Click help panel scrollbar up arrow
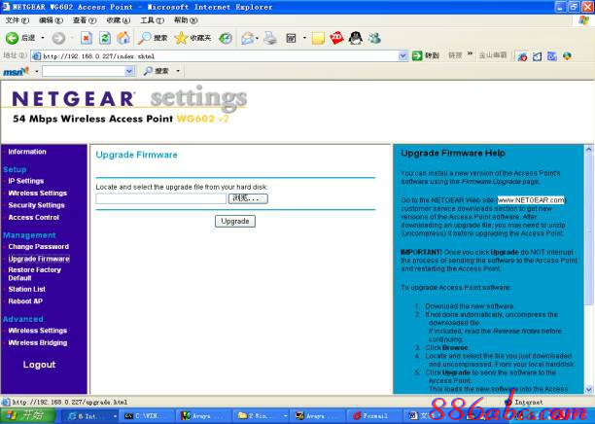Screen dimensions: 595x424 click(588, 150)
